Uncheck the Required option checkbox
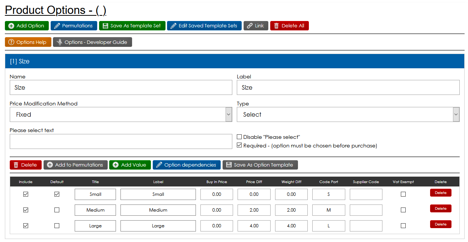 pos(239,146)
